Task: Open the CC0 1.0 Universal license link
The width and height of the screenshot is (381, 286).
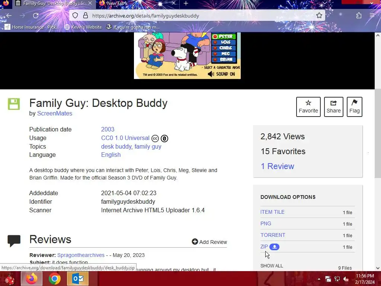Action: [x=125, y=138]
